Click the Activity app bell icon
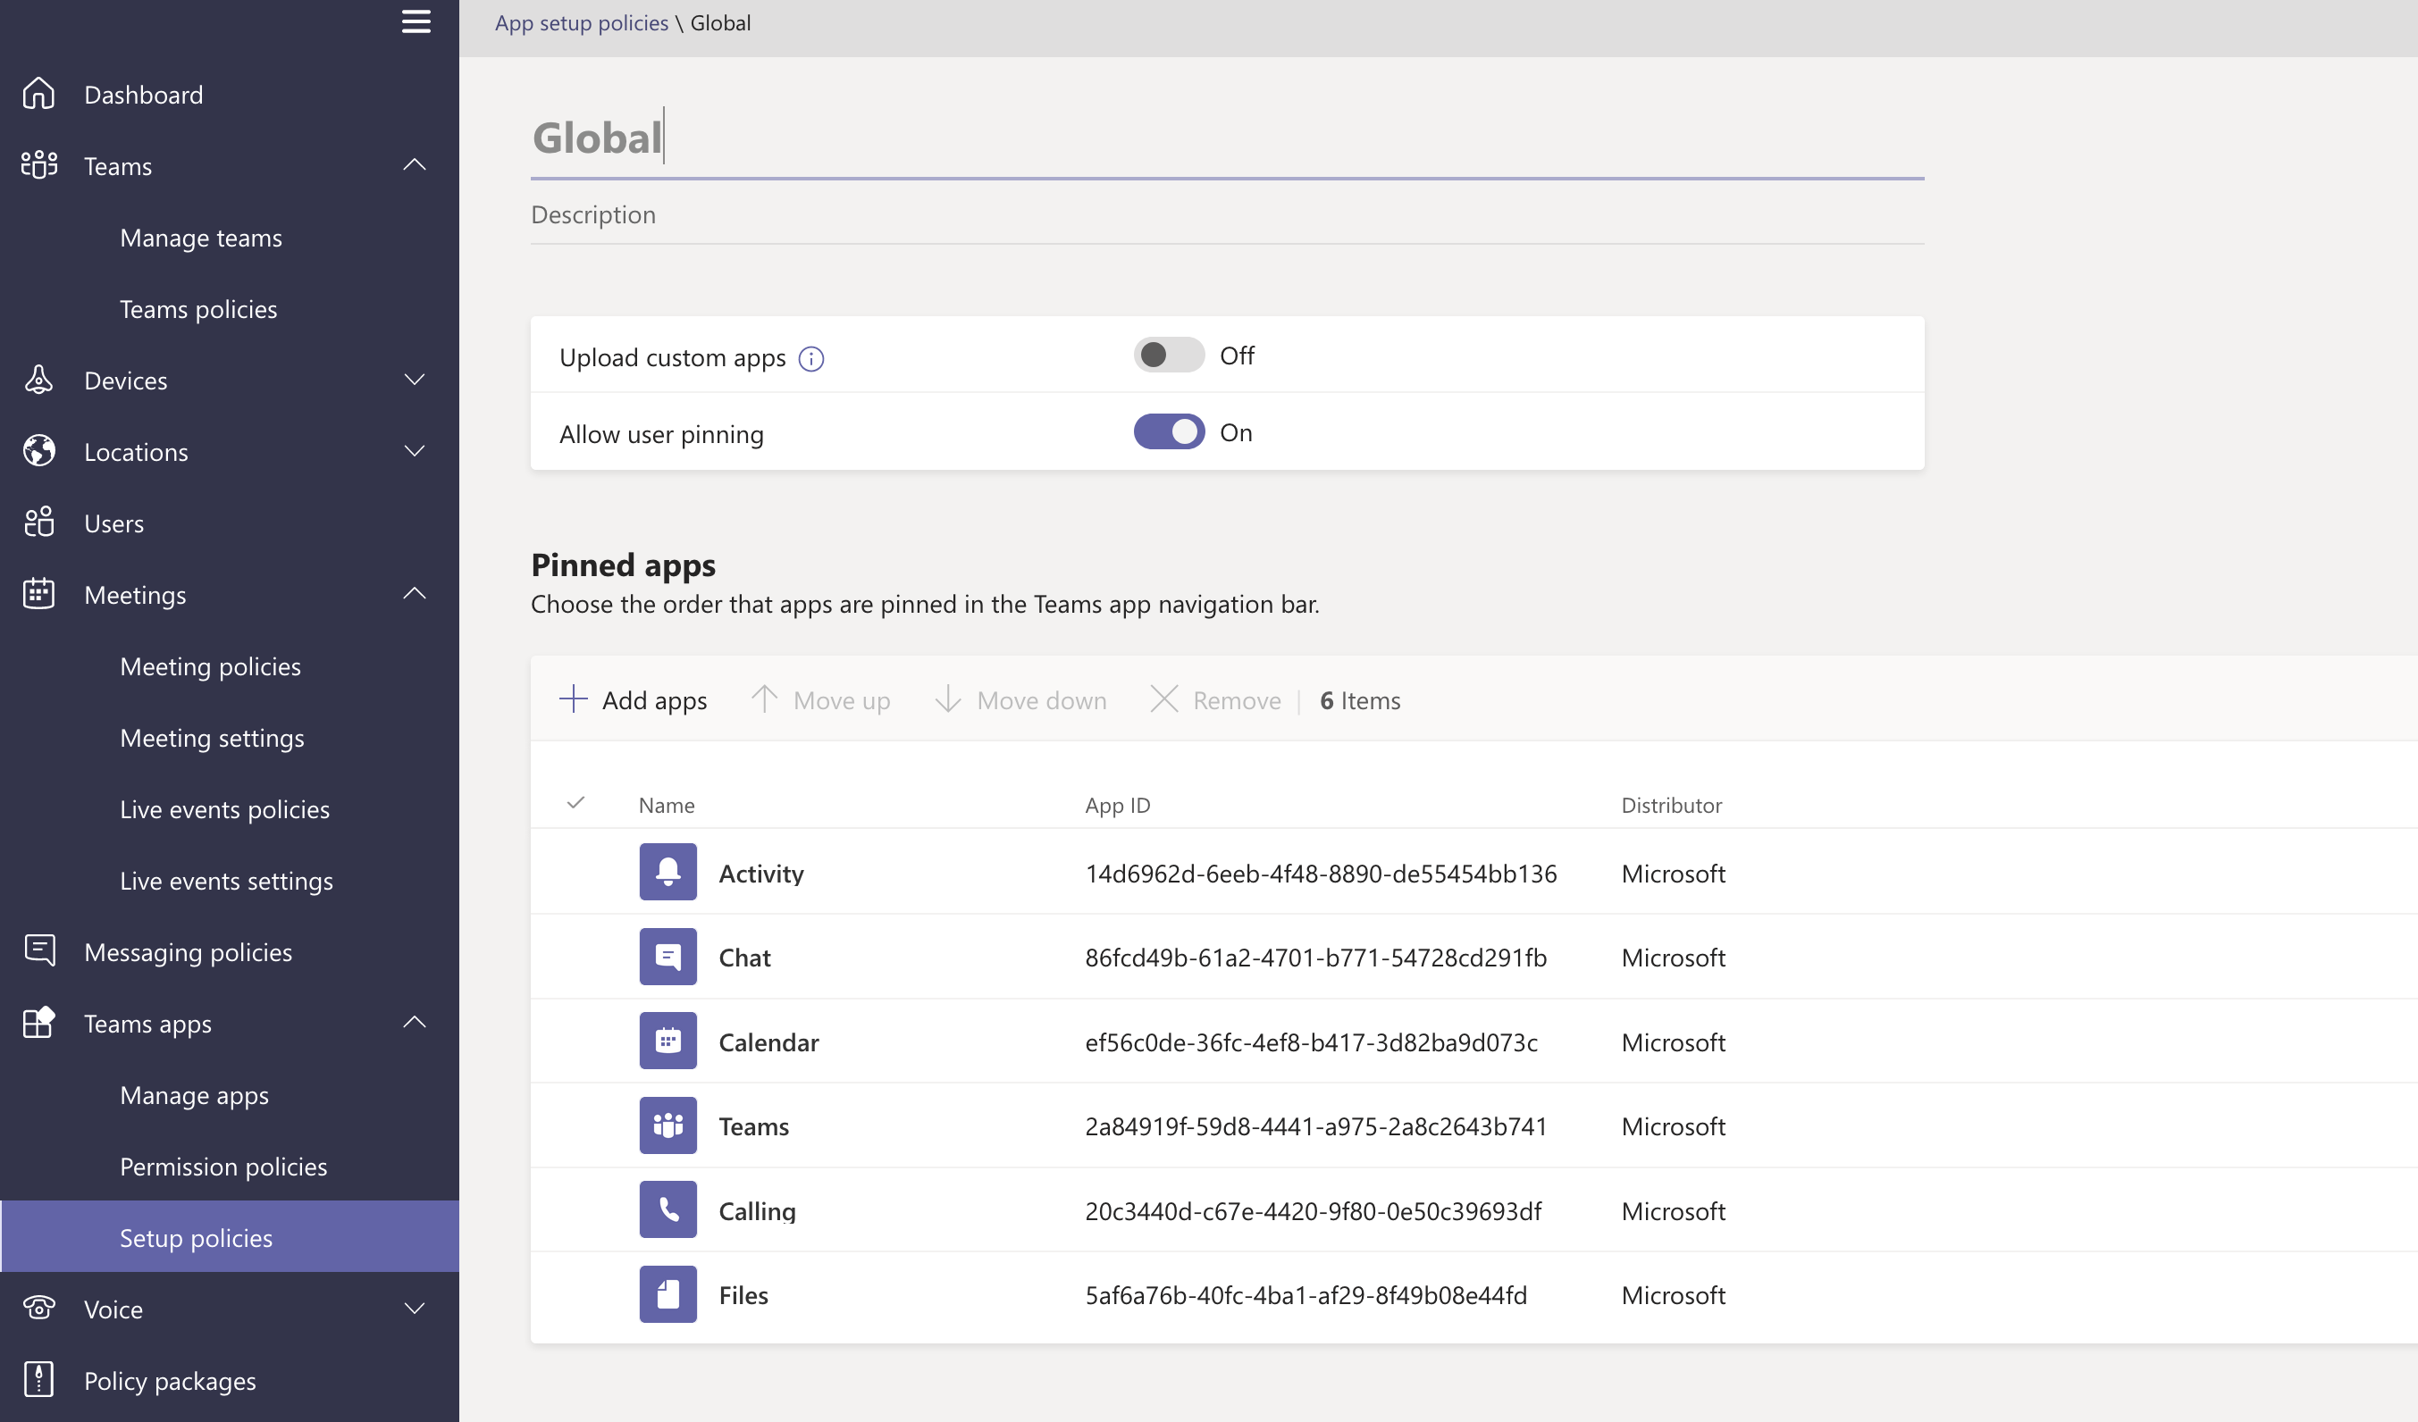This screenshot has width=2418, height=1422. pyautogui.click(x=667, y=873)
